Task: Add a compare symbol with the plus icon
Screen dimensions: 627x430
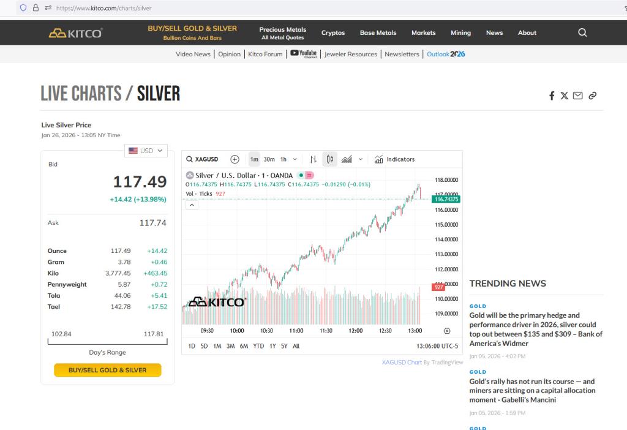Action: point(235,159)
